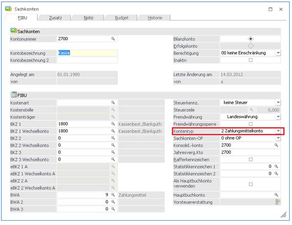
Task: Check the Rafferkennzeichen checkbox
Action: coord(250,159)
